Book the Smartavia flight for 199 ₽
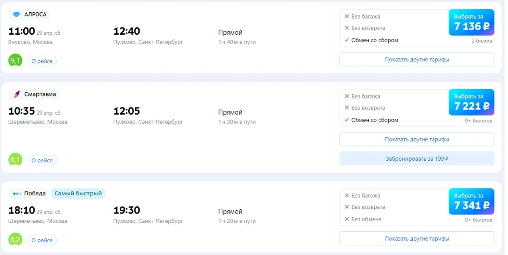Screen dimensions: 508x255 pos(417,159)
